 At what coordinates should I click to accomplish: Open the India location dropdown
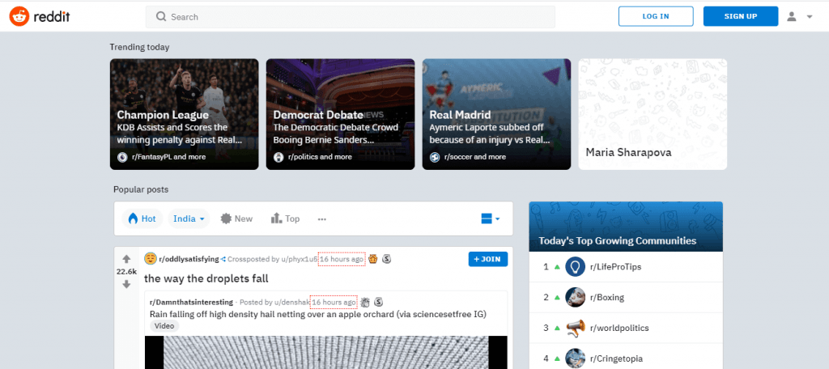pyautogui.click(x=189, y=218)
